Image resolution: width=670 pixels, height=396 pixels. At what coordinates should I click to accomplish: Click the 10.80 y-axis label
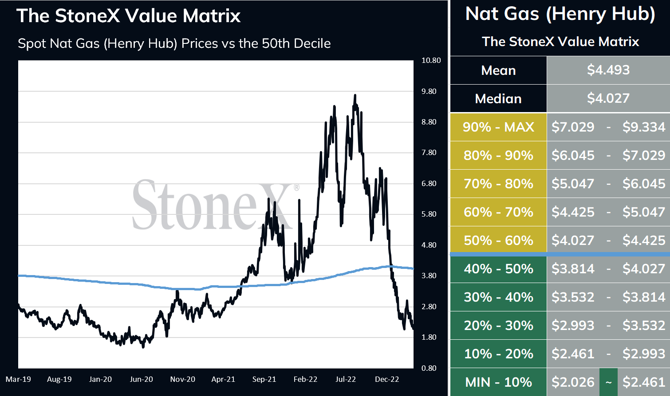point(431,60)
